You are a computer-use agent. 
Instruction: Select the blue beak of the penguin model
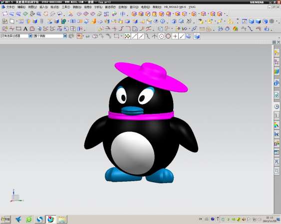tap(132, 111)
